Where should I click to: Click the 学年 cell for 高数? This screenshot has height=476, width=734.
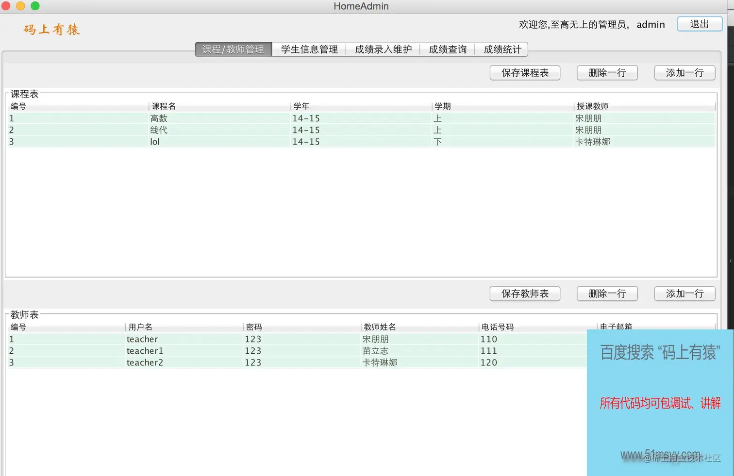click(361, 118)
